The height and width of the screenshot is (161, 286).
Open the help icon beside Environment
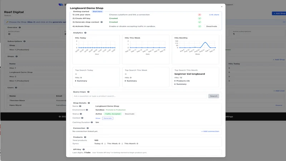[87, 110]
